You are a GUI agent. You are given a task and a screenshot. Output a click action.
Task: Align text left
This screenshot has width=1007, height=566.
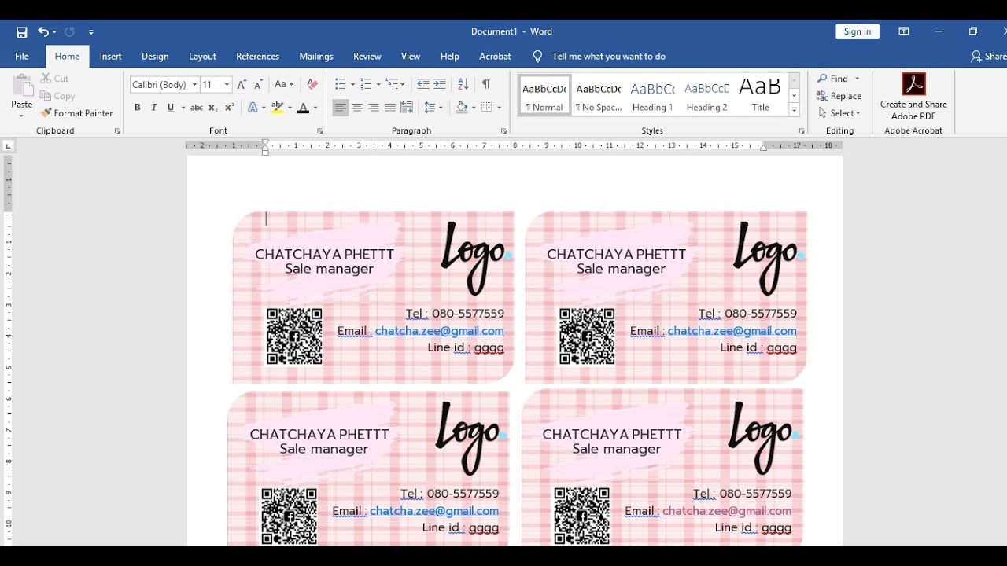click(340, 108)
